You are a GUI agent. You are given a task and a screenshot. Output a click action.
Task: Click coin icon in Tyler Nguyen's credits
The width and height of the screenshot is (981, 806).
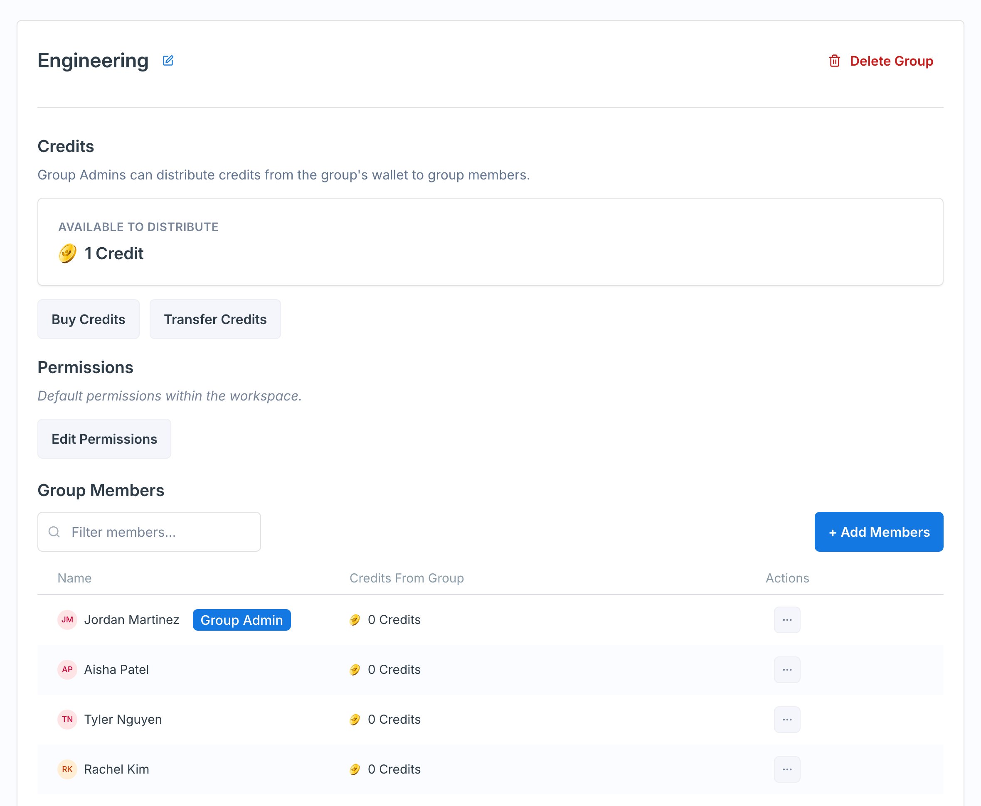[x=355, y=720]
